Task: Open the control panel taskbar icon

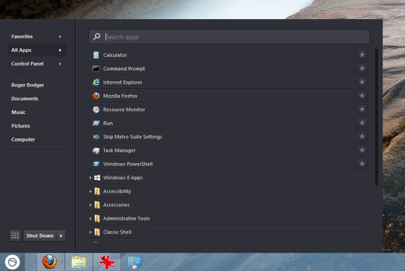Action: [x=135, y=263]
